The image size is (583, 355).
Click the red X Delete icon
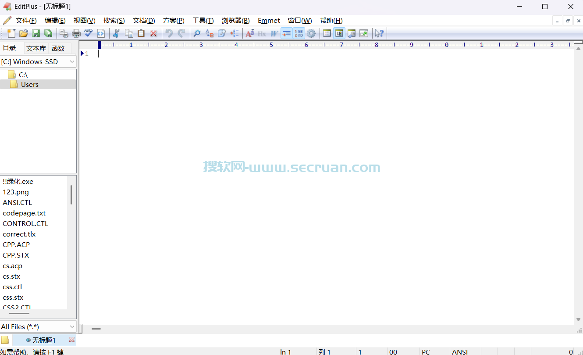tap(153, 33)
